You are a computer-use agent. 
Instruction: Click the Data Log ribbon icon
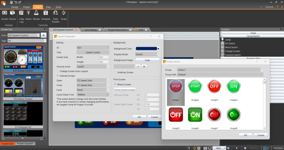[x=21, y=13]
